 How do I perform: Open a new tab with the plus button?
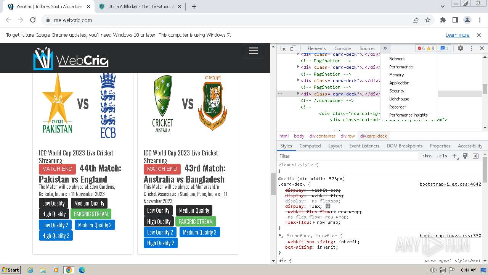click(194, 6)
